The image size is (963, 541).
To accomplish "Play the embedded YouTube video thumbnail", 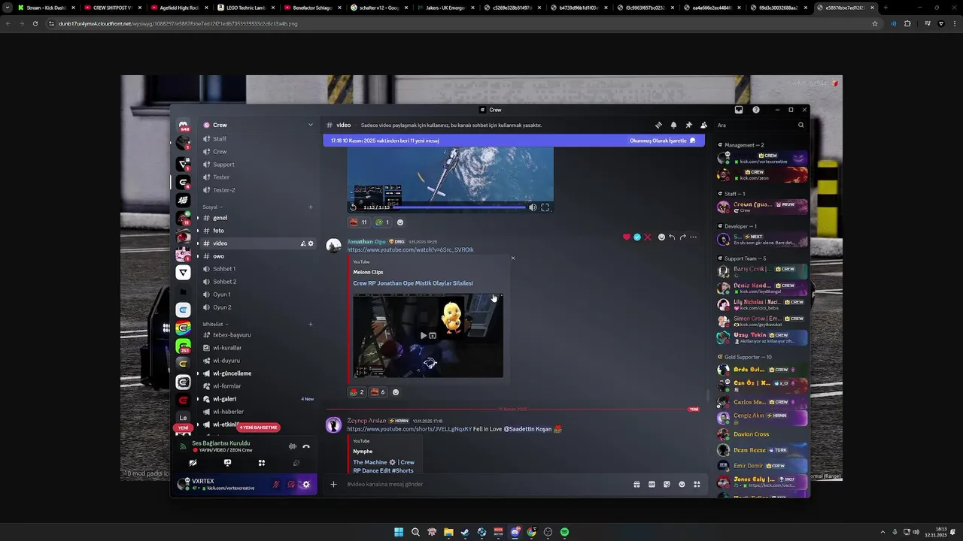I will [x=427, y=335].
